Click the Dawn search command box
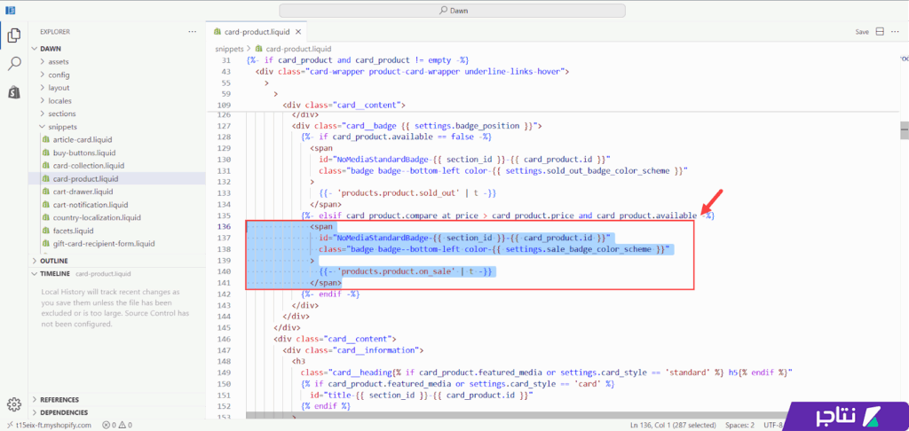This screenshot has height=431, width=909. tap(454, 10)
